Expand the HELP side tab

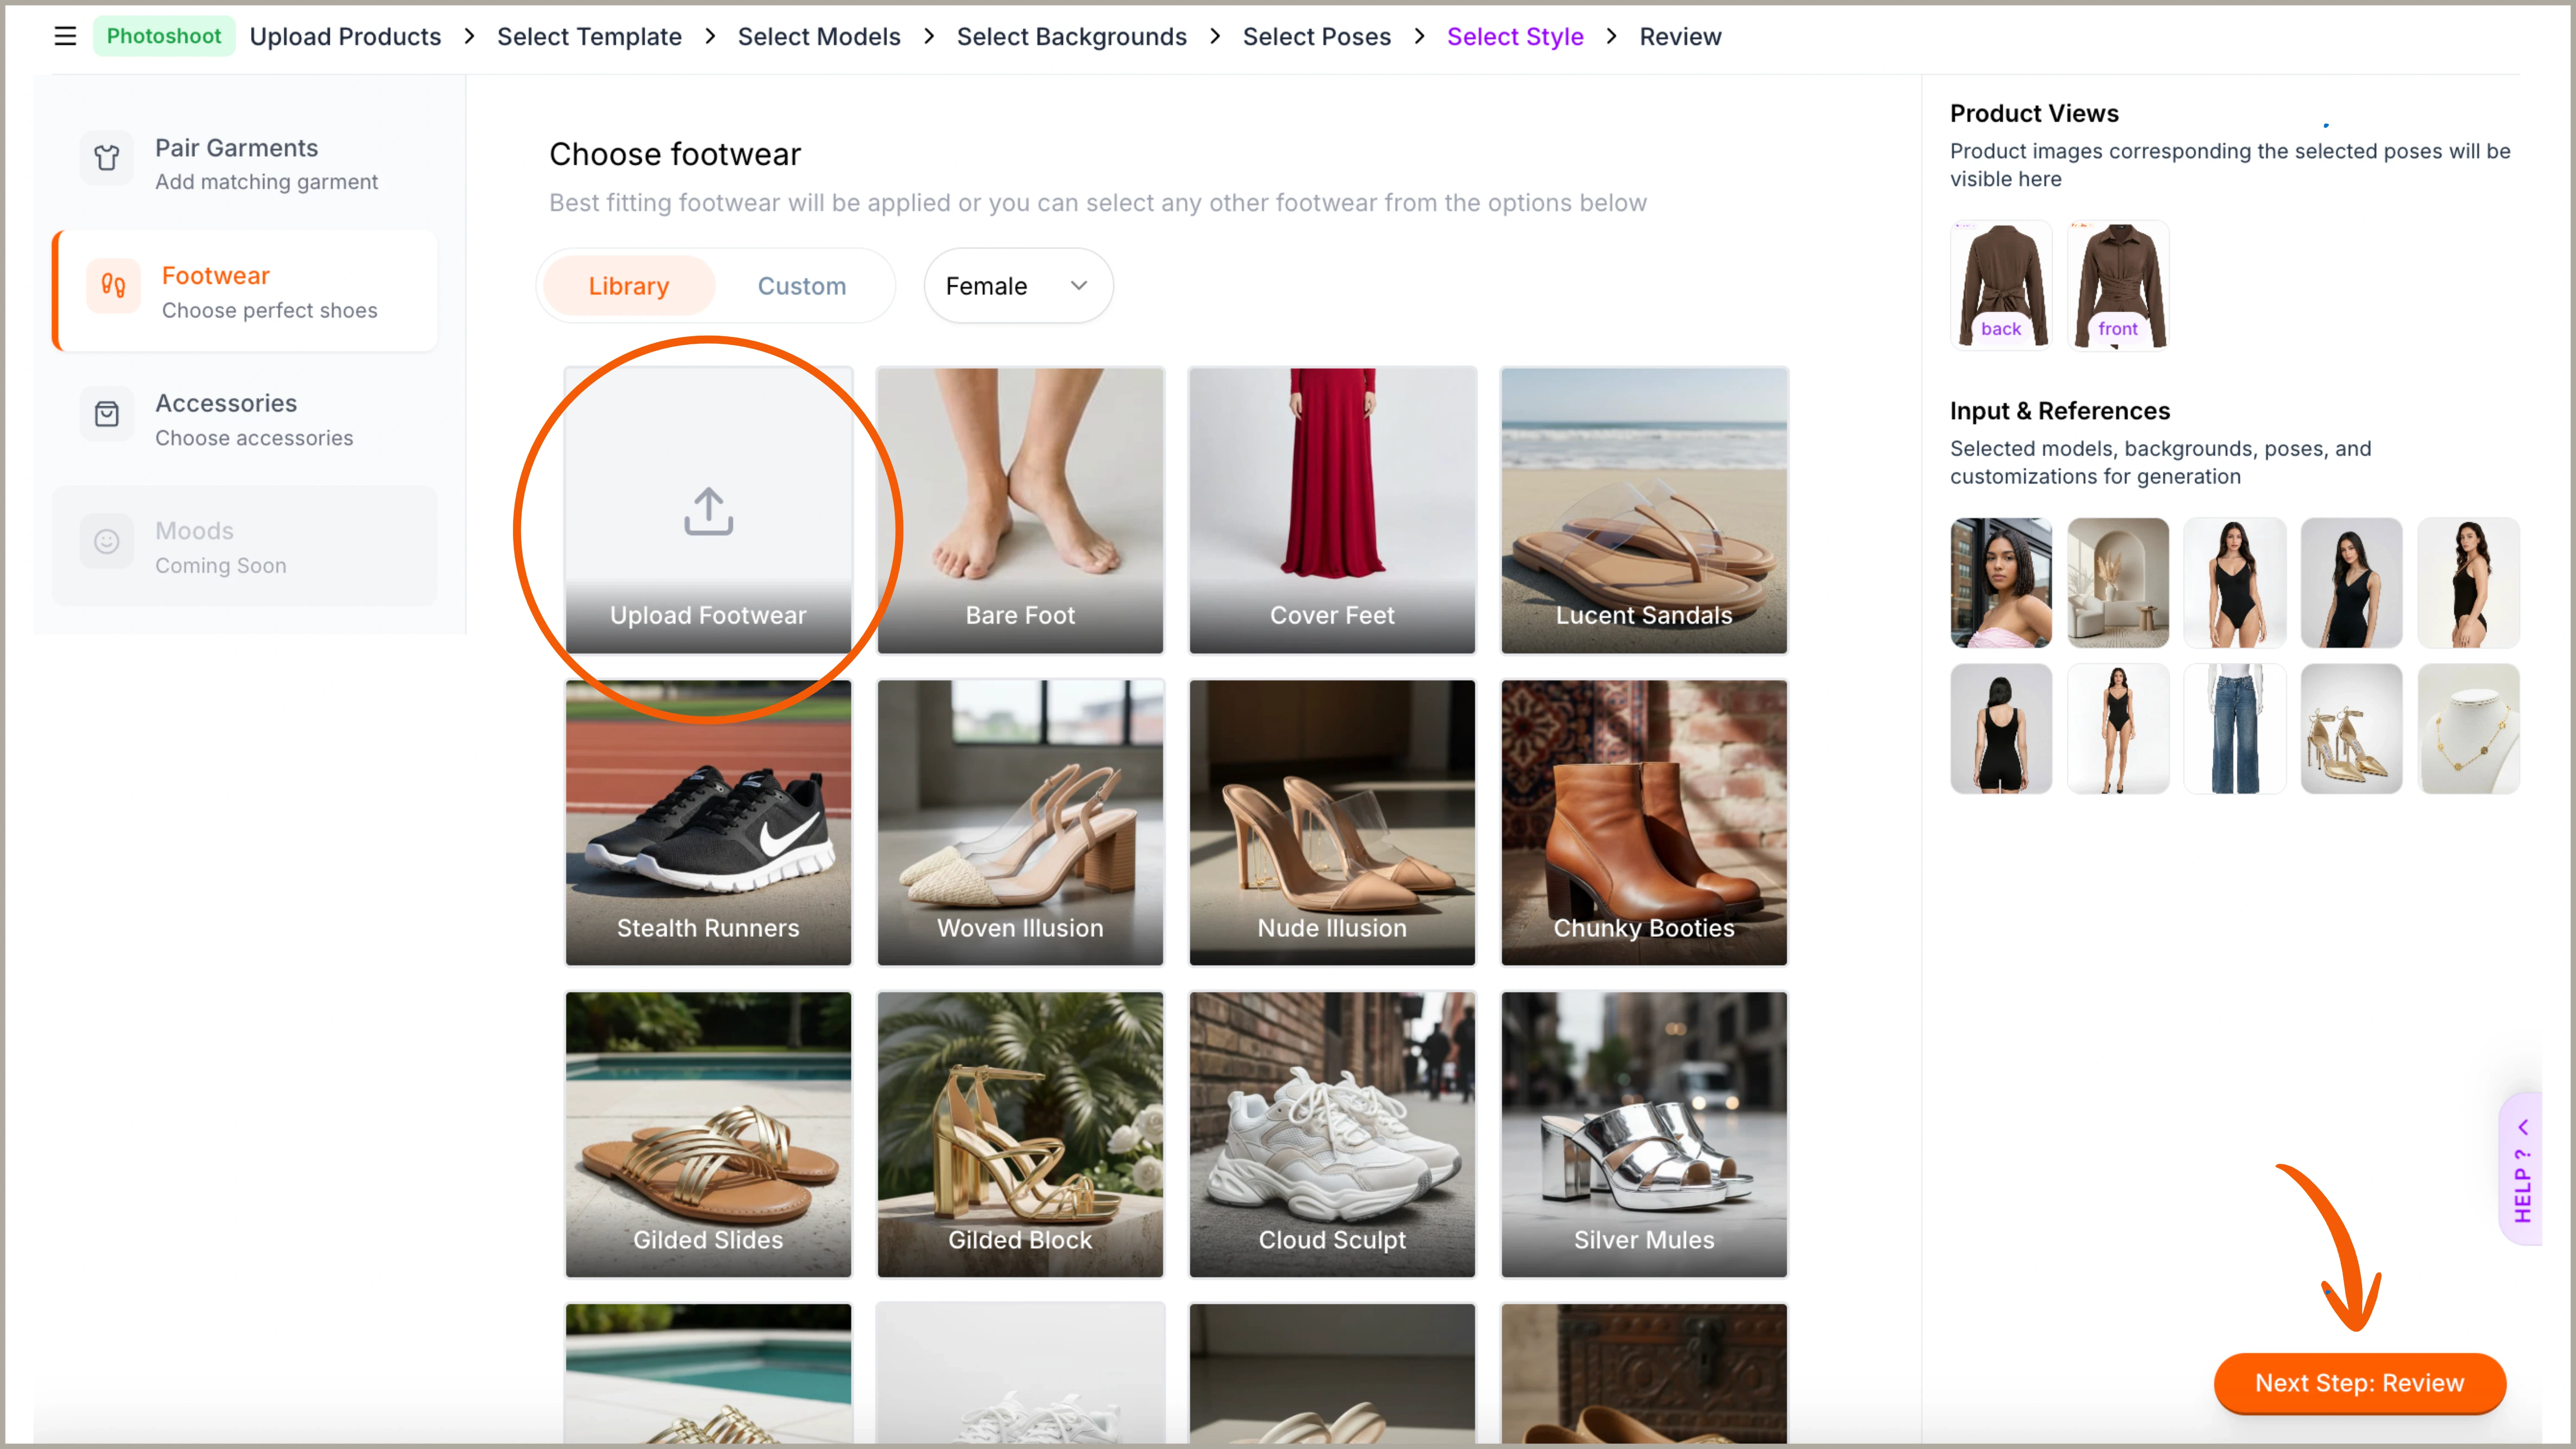(2522, 1170)
